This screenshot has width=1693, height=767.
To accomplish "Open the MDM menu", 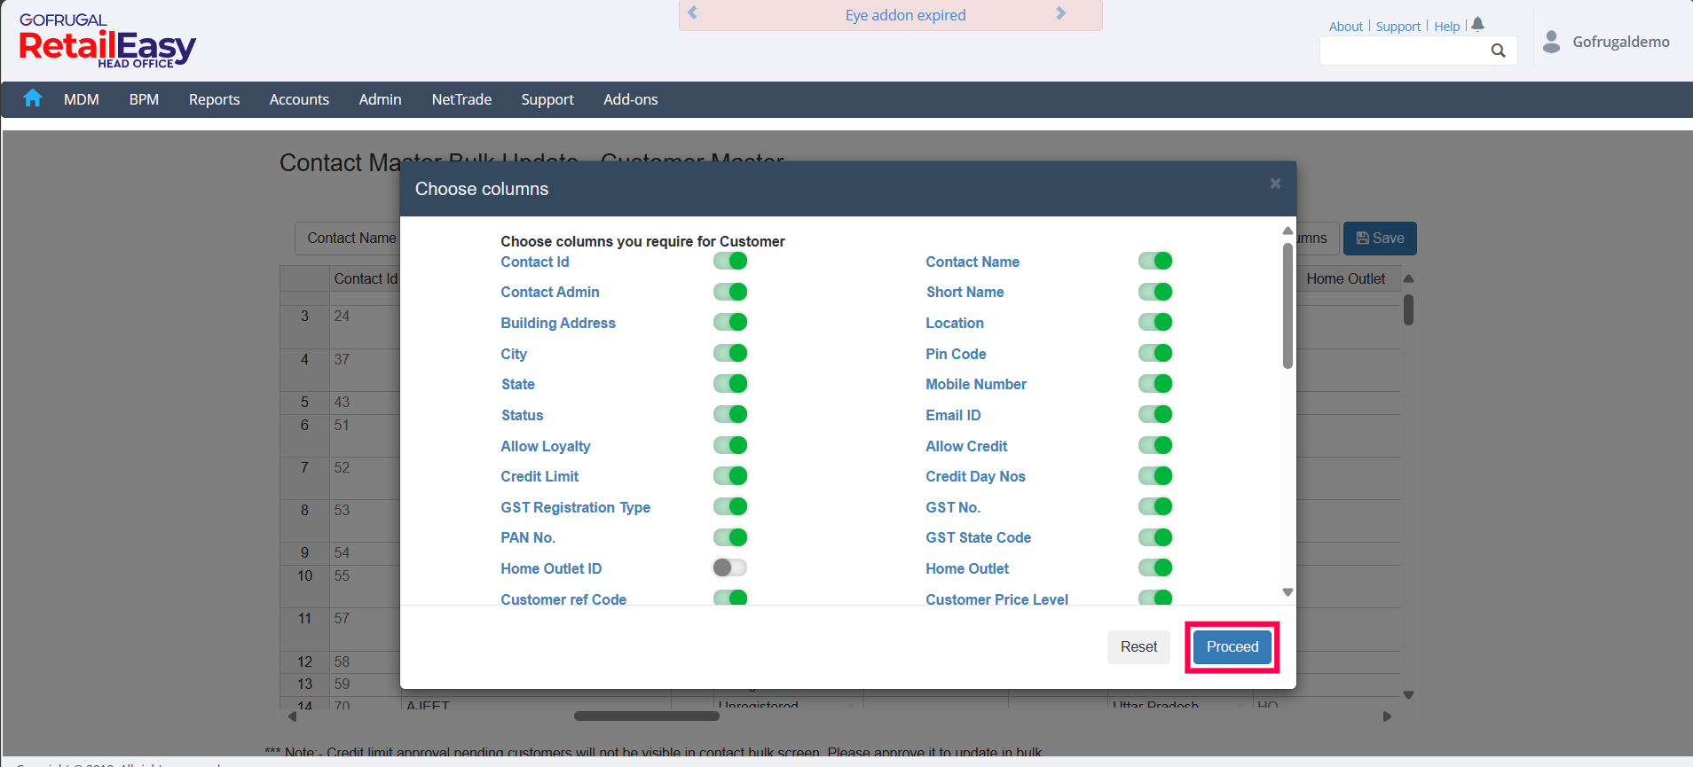I will point(82,99).
